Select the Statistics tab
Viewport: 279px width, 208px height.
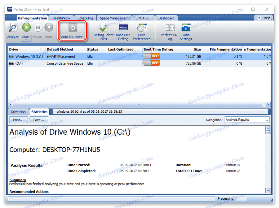tap(39, 112)
